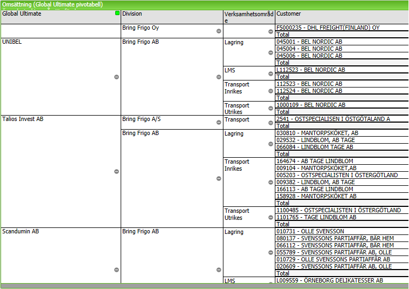Collapse the LMS group for L112523 BEL NORDIC

[271, 73]
